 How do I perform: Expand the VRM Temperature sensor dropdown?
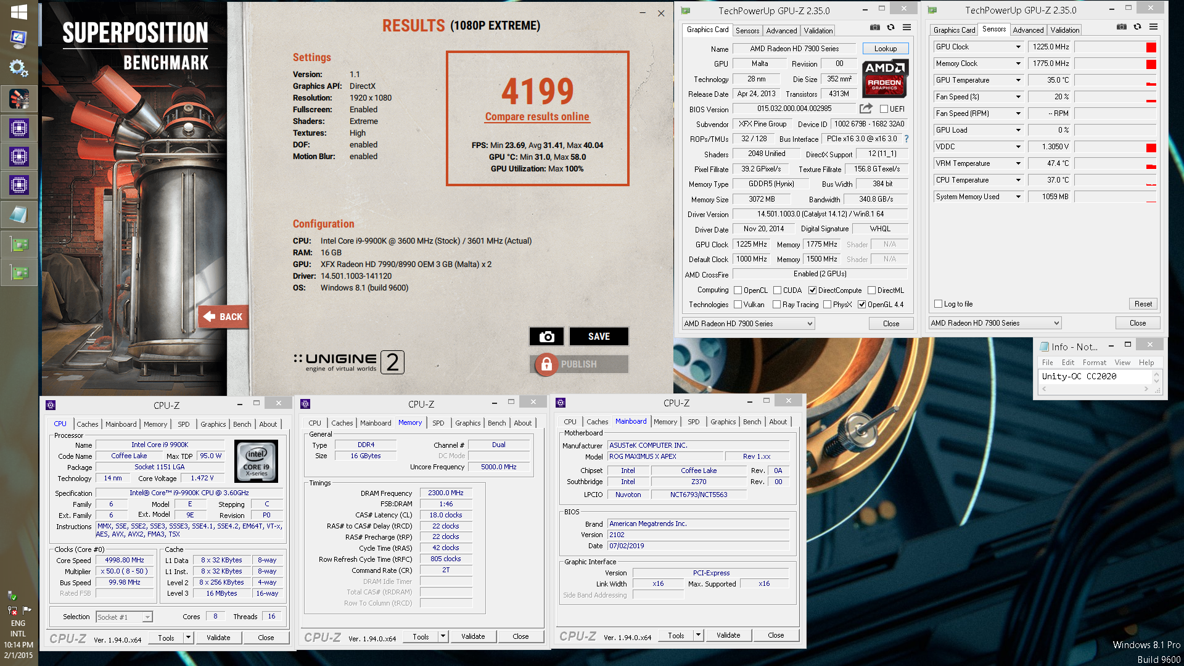(1018, 163)
